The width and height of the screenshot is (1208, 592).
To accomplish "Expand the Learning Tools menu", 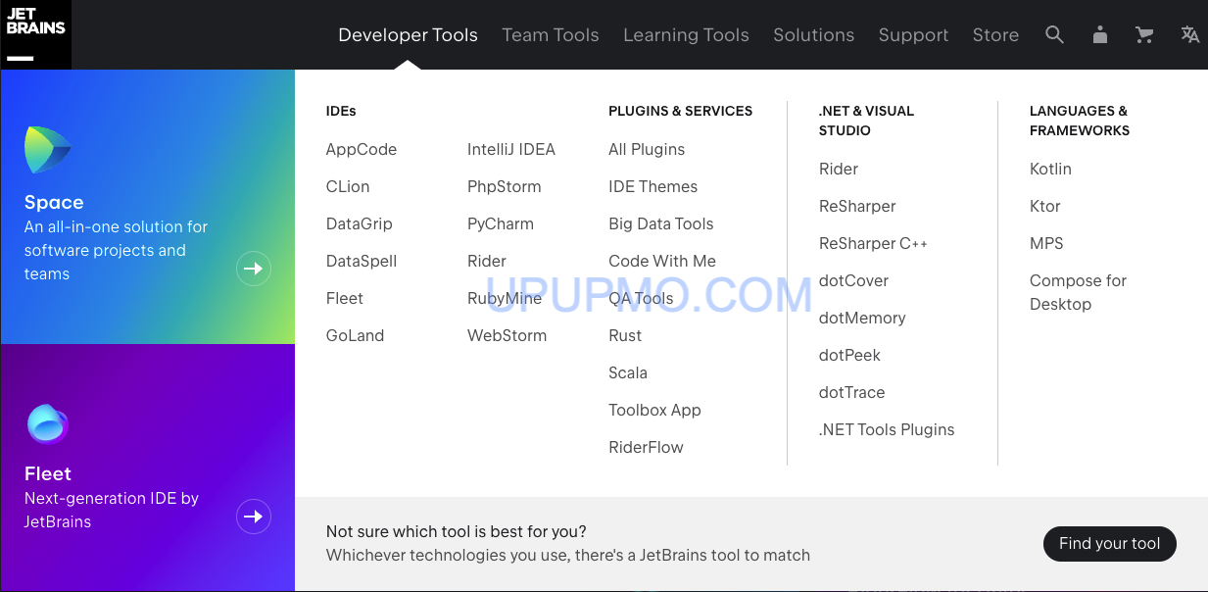I will tap(686, 35).
